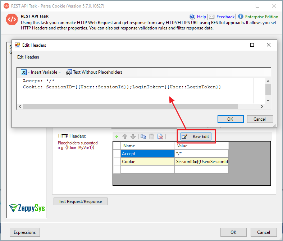
Task: Open the Expressions editor button
Action: click(x=25, y=232)
